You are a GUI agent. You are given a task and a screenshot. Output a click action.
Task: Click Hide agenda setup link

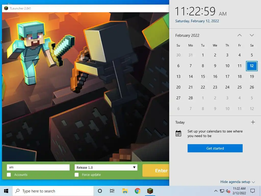coord(238,182)
